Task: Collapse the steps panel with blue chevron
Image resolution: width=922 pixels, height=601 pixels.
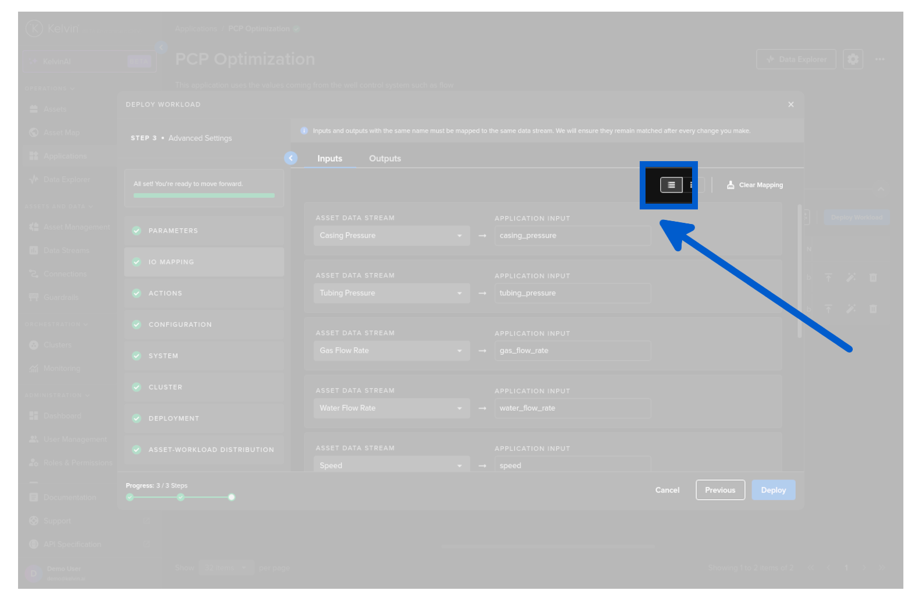Action: pos(290,158)
